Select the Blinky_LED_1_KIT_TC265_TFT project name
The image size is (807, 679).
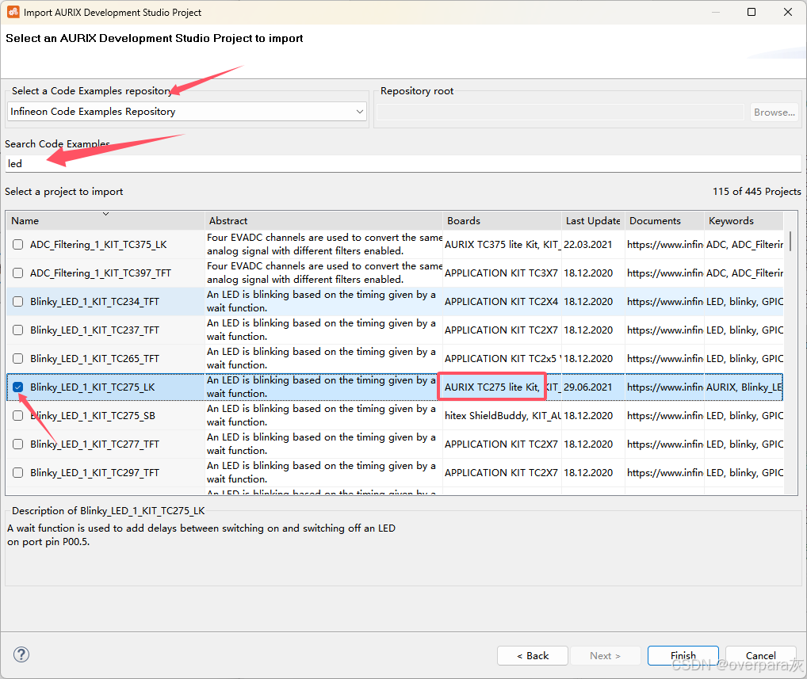click(94, 359)
